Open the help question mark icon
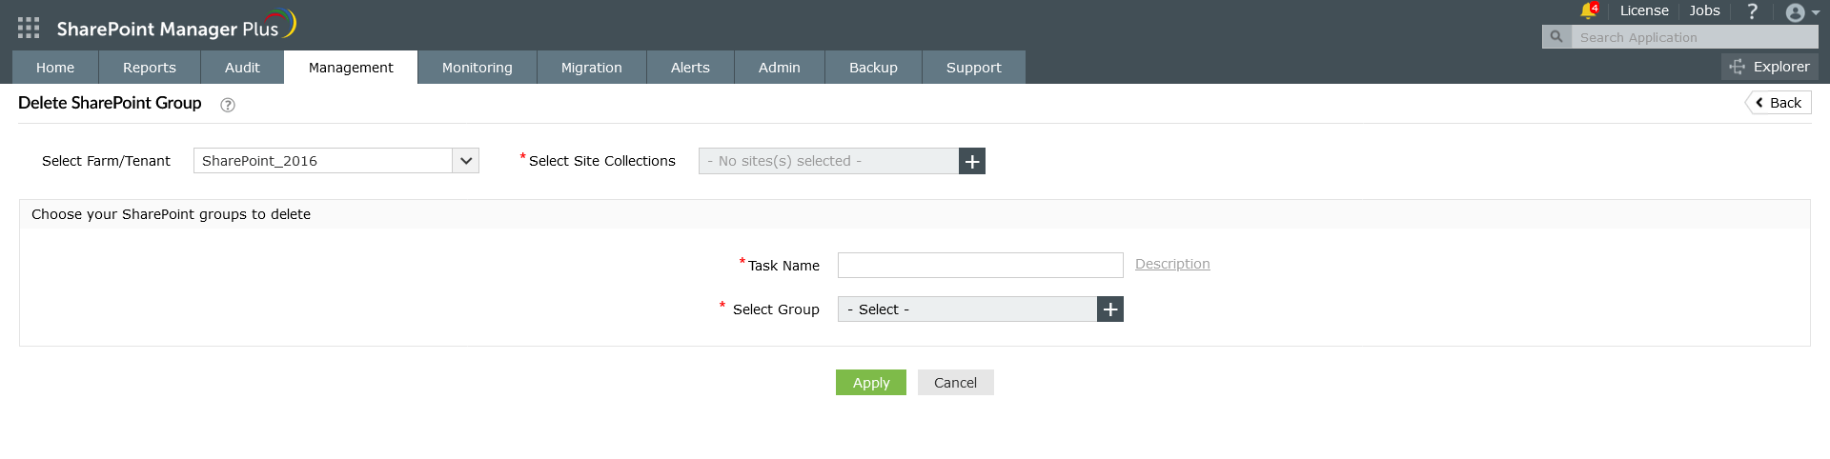The width and height of the screenshot is (1830, 459). pos(1752,11)
